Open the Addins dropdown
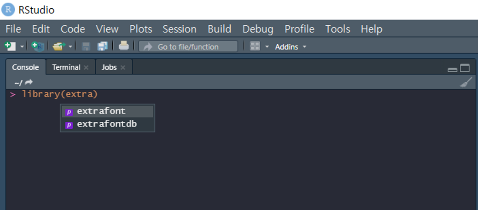This screenshot has width=478, height=210. tap(290, 47)
